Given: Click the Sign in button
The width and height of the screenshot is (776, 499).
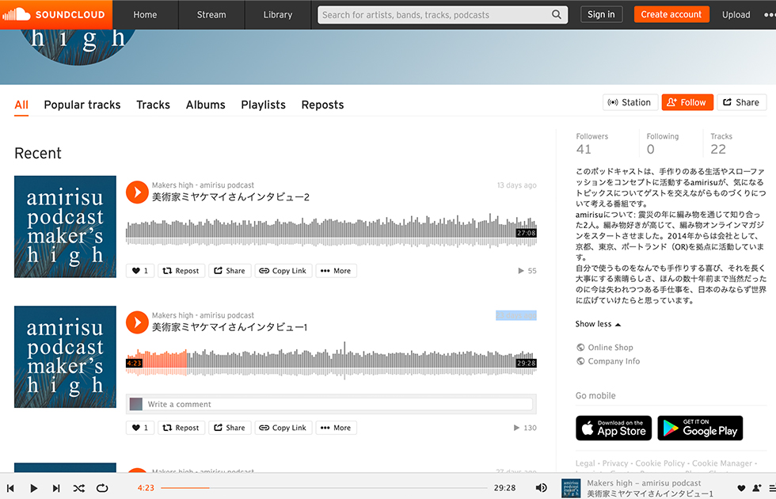Looking at the screenshot, I should 601,14.
